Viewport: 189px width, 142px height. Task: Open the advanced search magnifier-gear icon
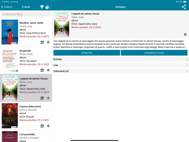(47, 7)
